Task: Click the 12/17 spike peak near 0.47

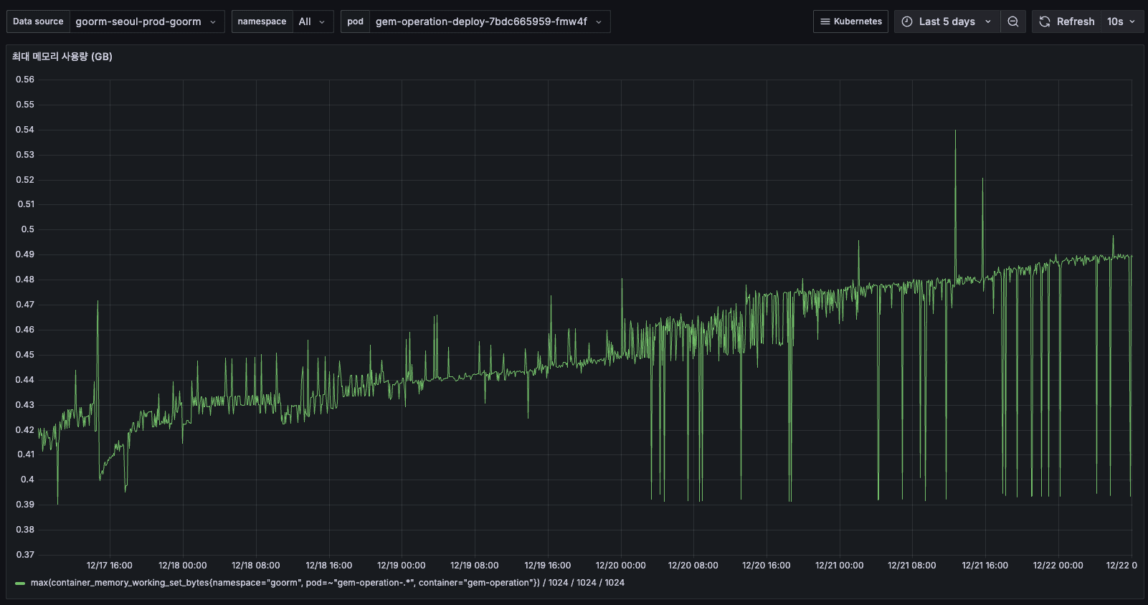Action: pyautogui.click(x=98, y=302)
